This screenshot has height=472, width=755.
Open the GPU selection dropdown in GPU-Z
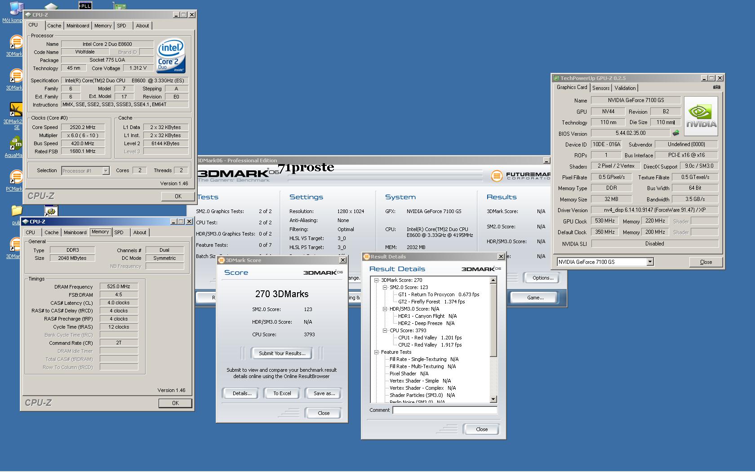pyautogui.click(x=650, y=262)
